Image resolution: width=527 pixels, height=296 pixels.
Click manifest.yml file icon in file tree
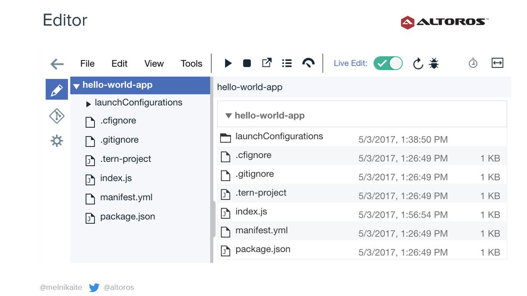(x=90, y=199)
